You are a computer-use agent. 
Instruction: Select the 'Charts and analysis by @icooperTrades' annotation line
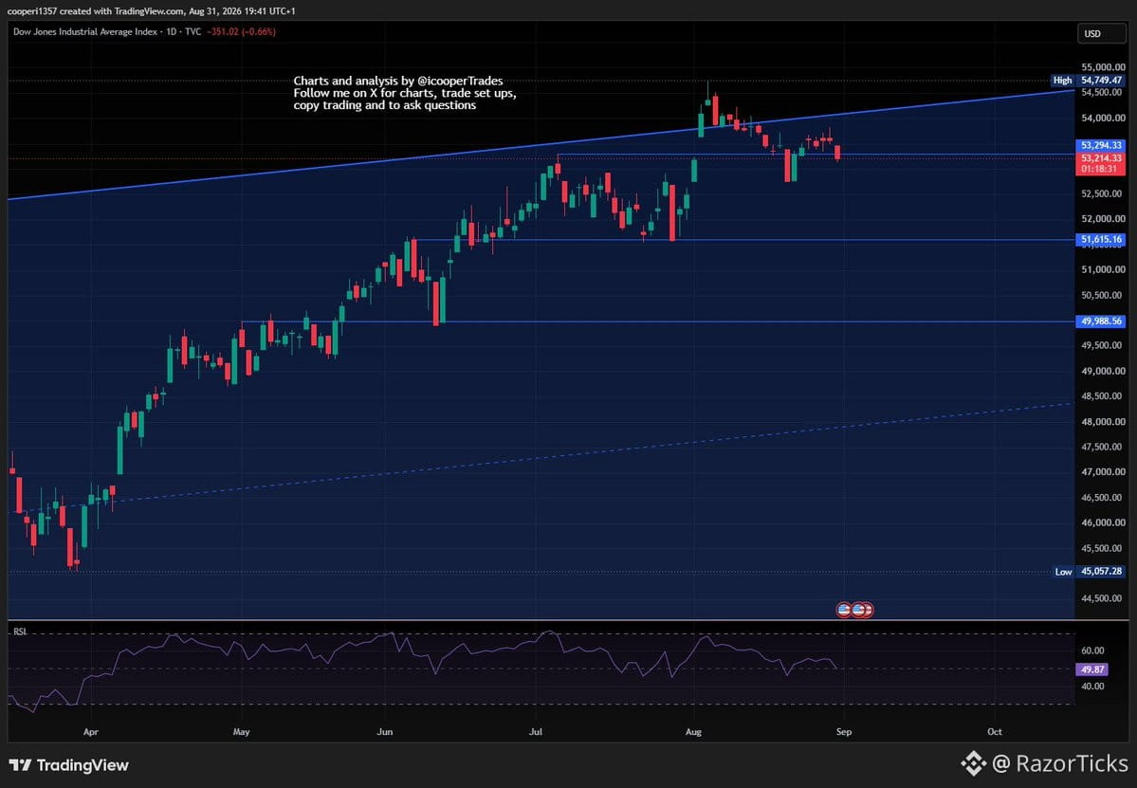pos(398,82)
